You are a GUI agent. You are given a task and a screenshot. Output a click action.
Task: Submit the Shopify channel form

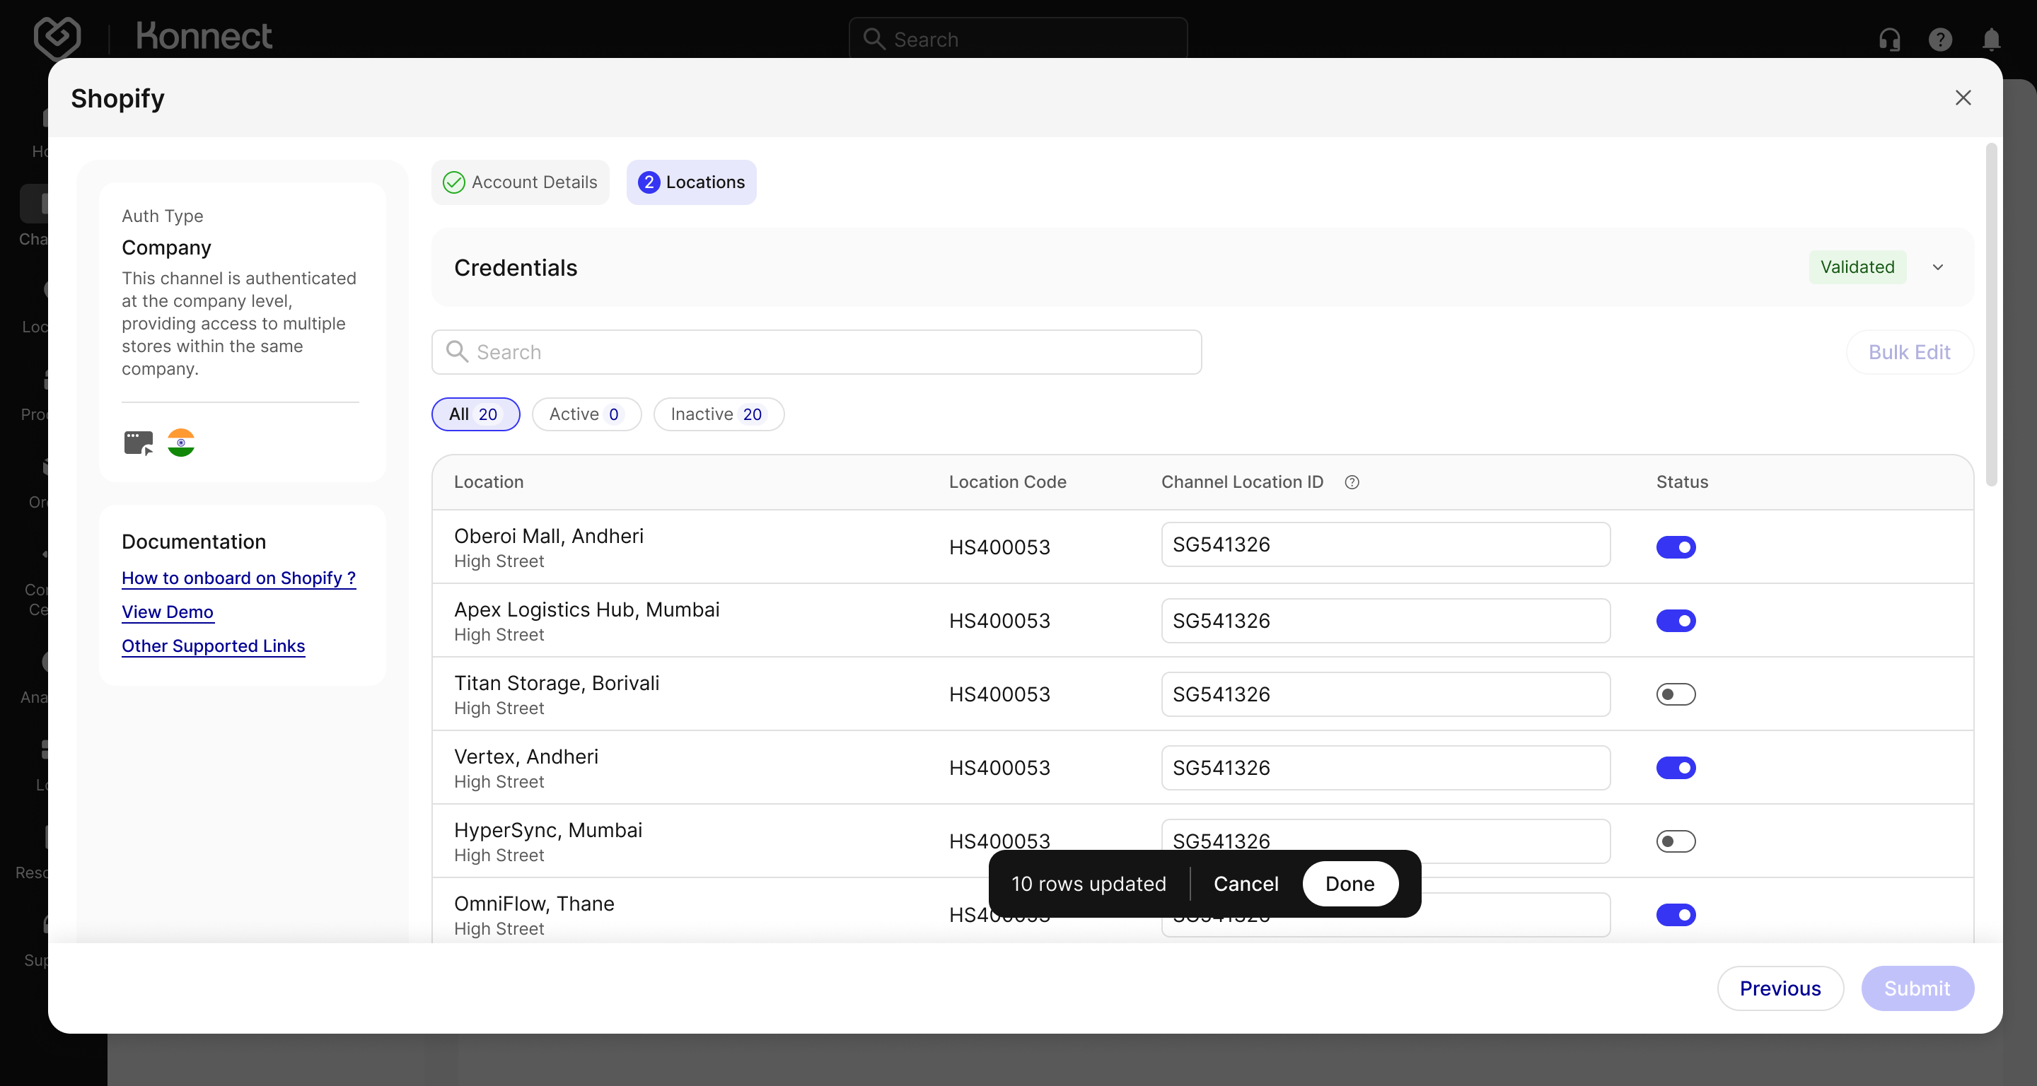point(1917,988)
